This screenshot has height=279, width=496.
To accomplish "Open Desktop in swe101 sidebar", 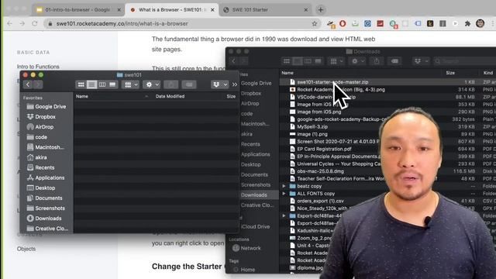I will [x=41, y=188].
